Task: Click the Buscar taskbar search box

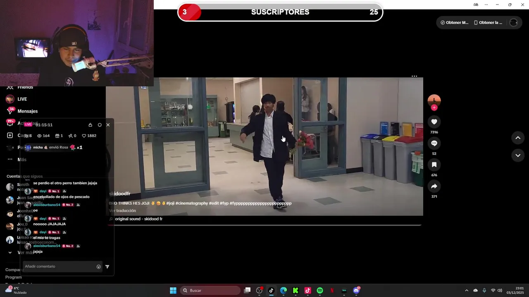Action: (x=210, y=290)
